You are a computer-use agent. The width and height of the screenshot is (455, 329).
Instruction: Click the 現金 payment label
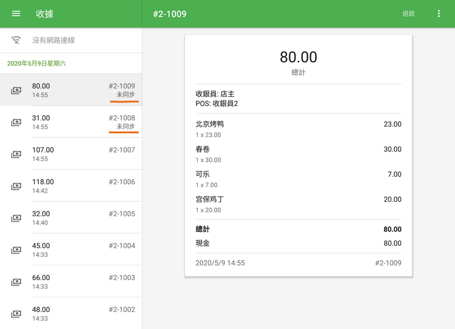202,243
